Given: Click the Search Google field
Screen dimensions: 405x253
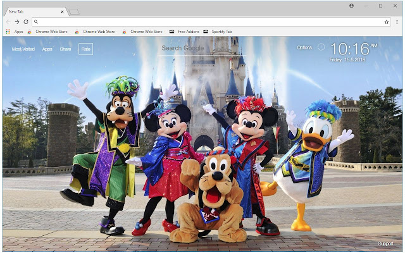Looking at the screenshot, I should click(x=202, y=49).
